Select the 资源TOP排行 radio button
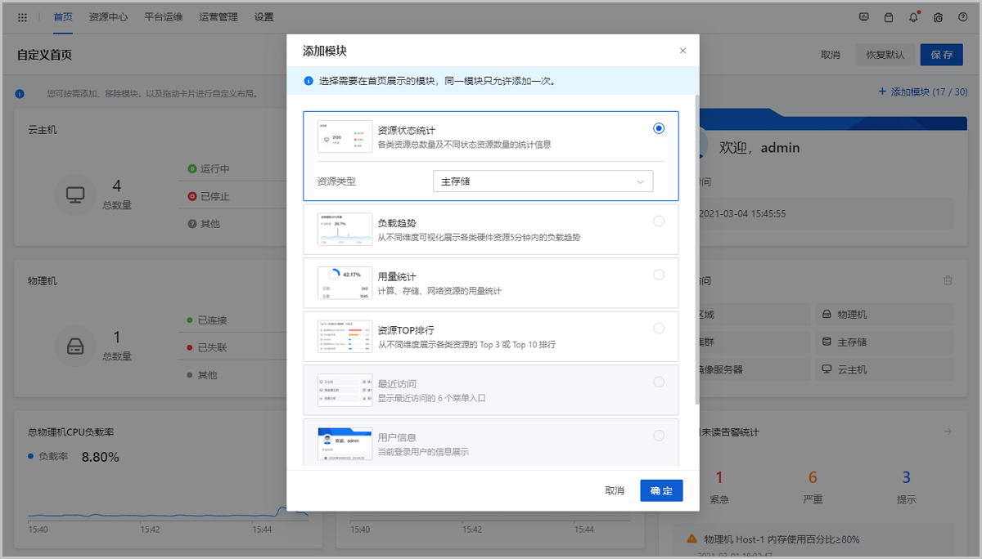 [659, 329]
